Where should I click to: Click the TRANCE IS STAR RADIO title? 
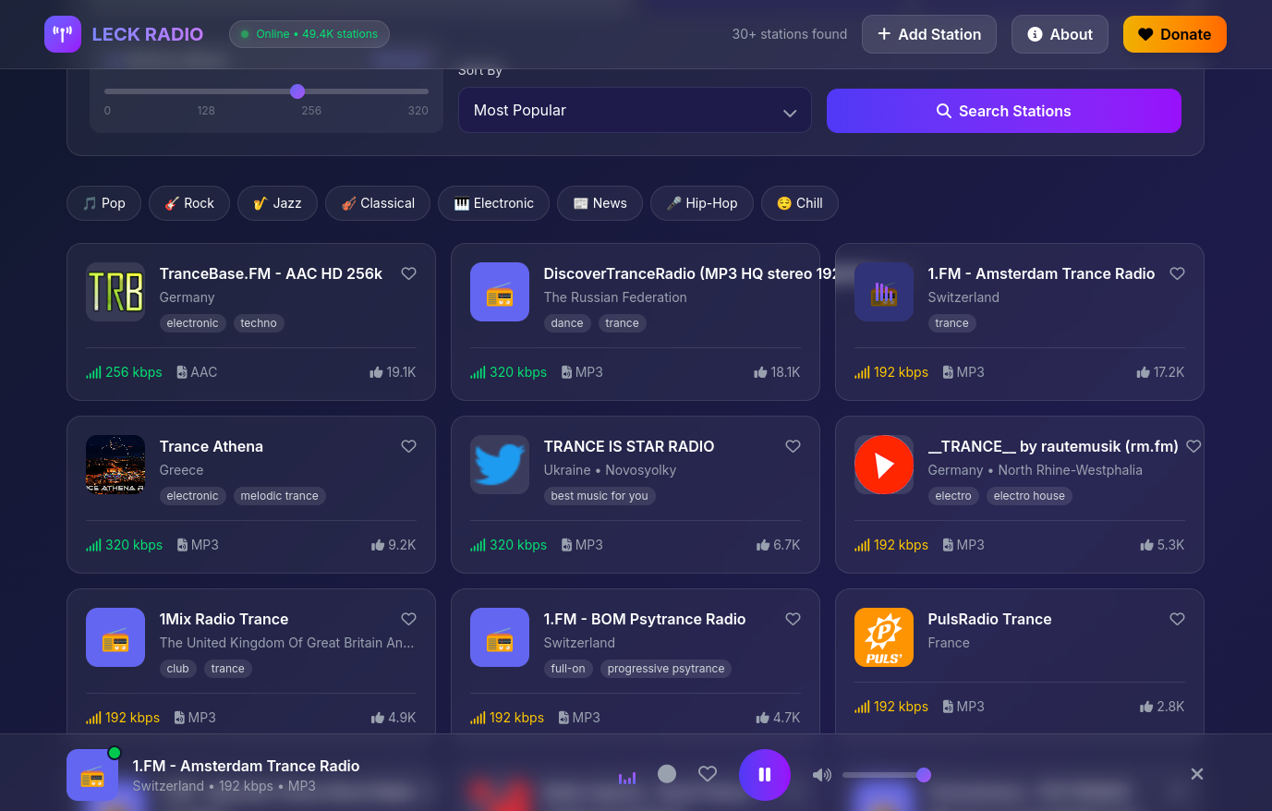click(629, 446)
